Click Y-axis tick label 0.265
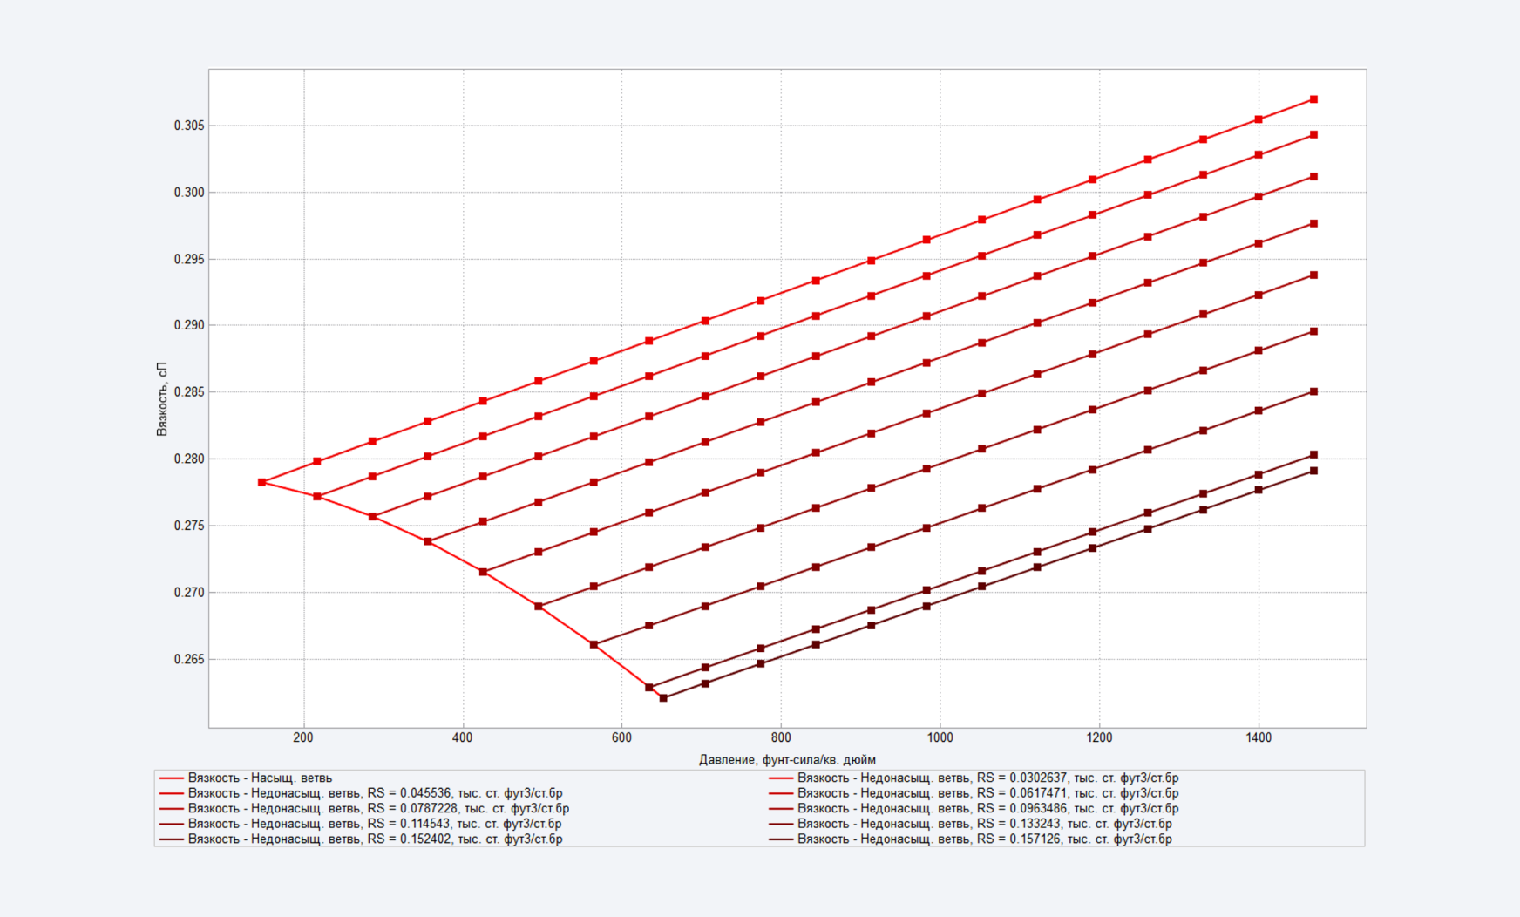 point(189,659)
